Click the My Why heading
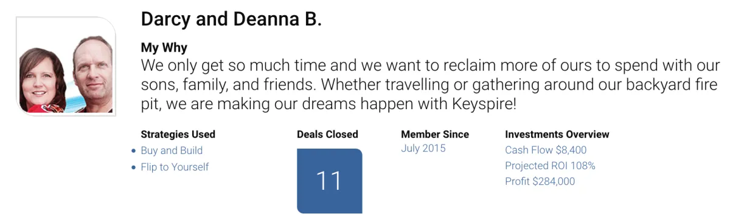730x222 pixels. click(x=164, y=47)
